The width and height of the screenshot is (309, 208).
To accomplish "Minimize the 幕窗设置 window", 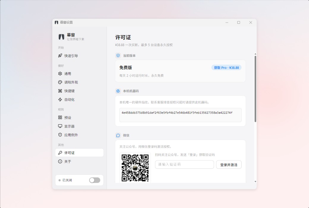I will (227, 23).
